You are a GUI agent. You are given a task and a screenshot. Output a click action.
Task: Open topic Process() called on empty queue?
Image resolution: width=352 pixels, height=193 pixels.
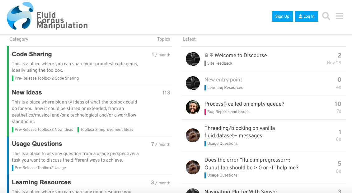[244, 104]
